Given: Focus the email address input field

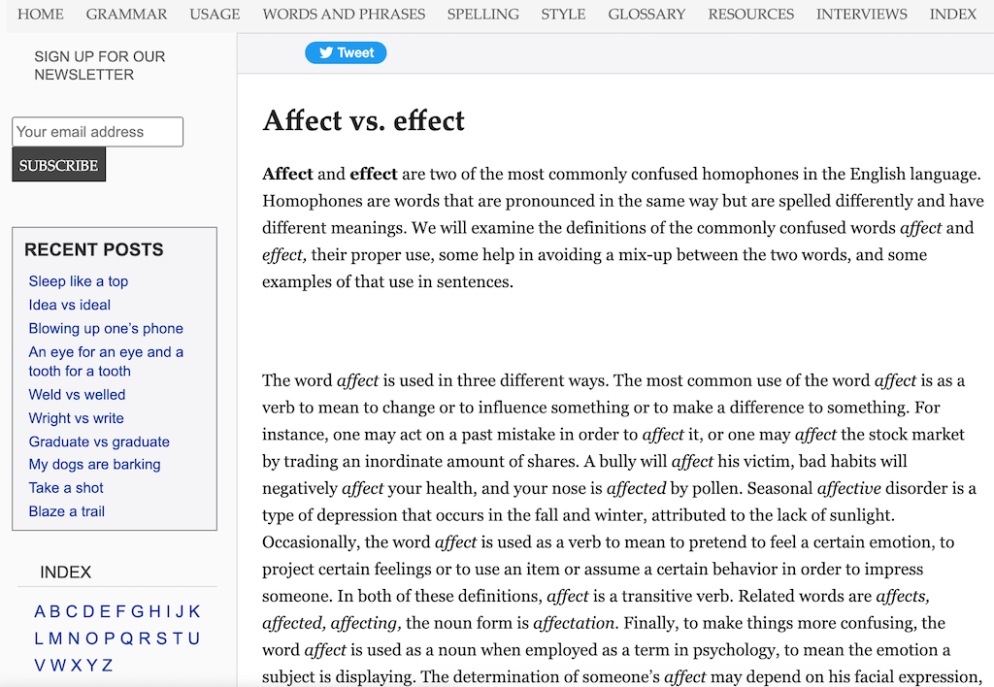Looking at the screenshot, I should pyautogui.click(x=97, y=132).
